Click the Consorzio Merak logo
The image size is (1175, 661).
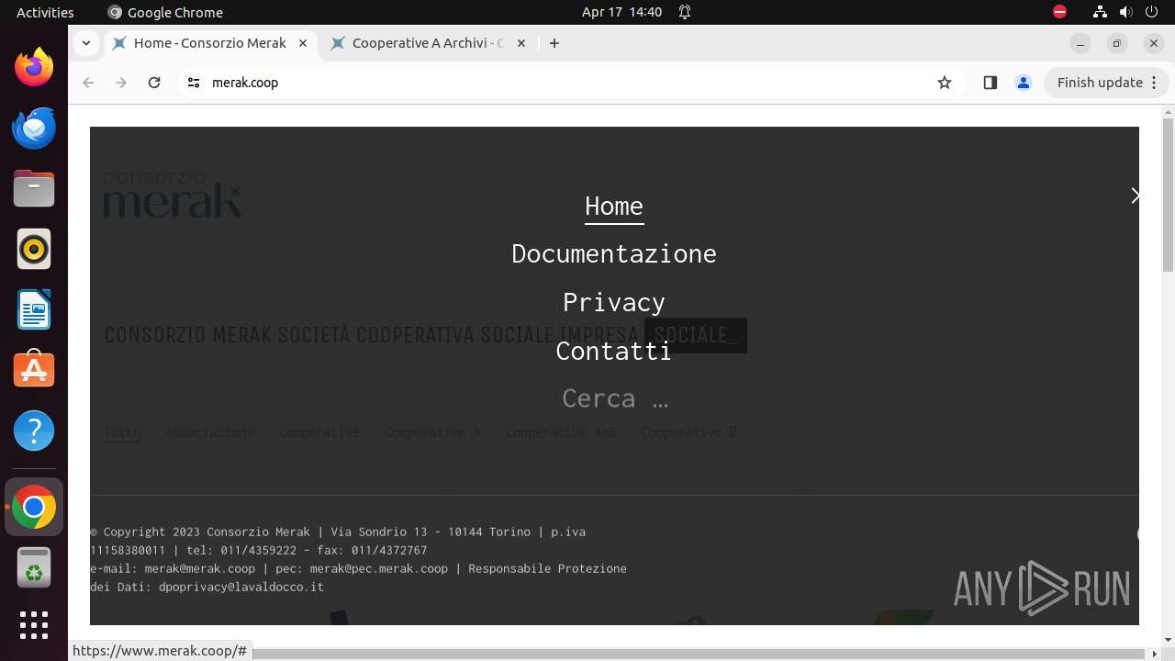click(173, 194)
